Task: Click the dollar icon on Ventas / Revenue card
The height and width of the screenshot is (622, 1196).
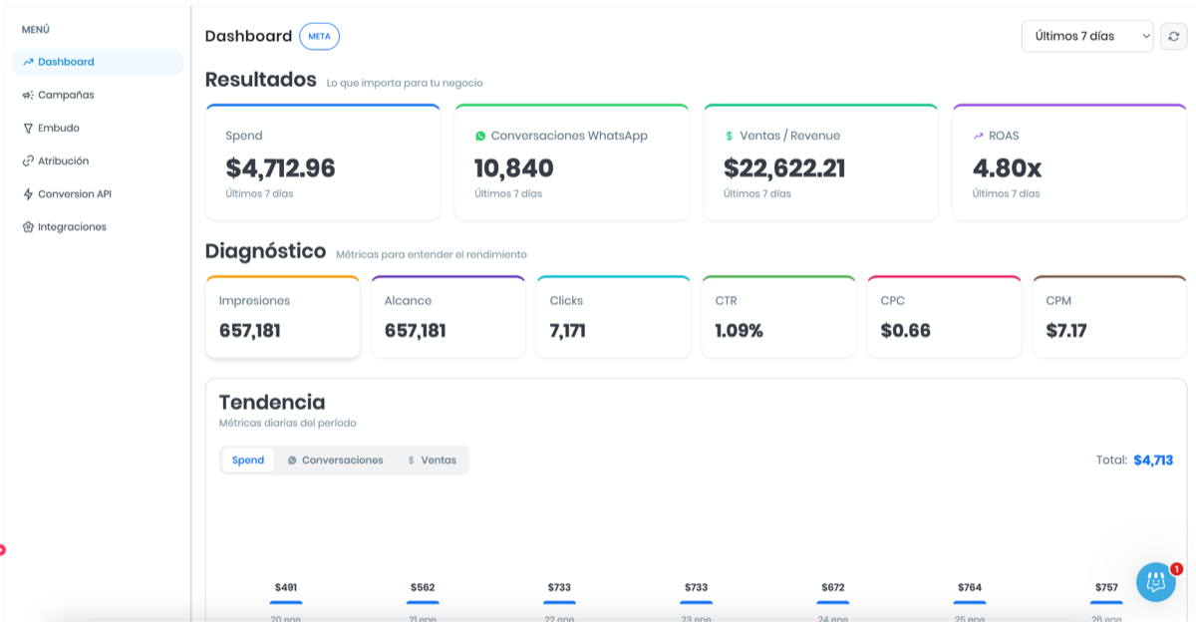Action: tap(730, 136)
